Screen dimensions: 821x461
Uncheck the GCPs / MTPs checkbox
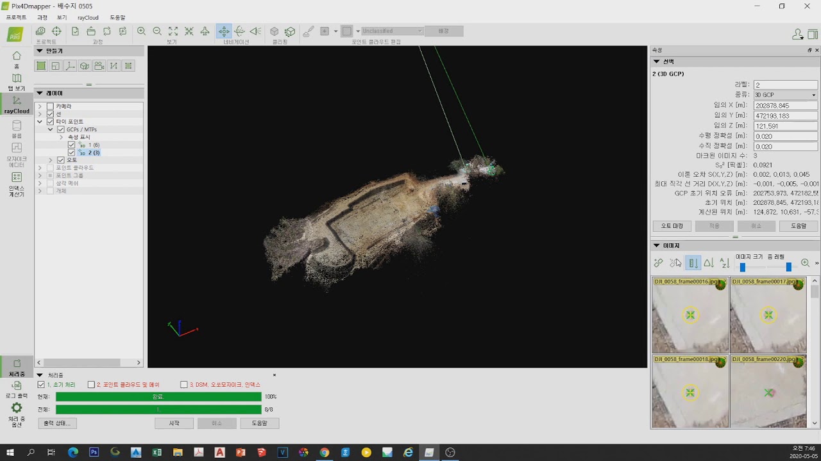(61, 129)
